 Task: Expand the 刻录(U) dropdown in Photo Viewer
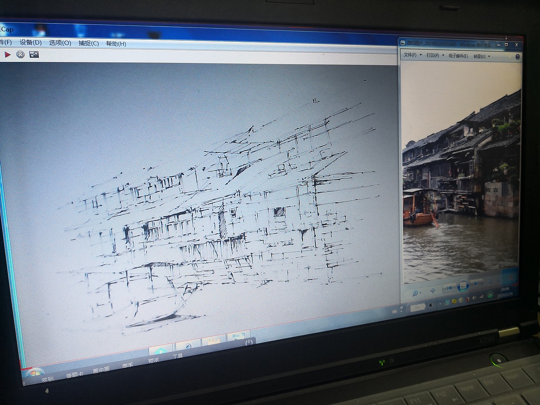pyautogui.click(x=489, y=57)
